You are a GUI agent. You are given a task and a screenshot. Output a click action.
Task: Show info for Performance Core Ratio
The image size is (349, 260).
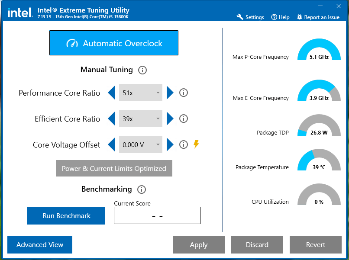(184, 93)
